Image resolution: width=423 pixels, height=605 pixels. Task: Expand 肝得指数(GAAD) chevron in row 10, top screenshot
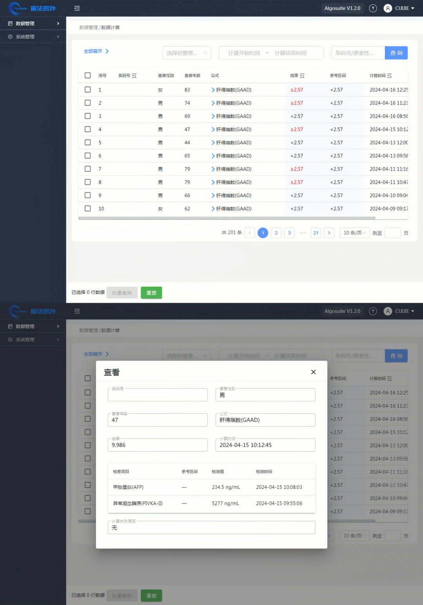(x=213, y=209)
